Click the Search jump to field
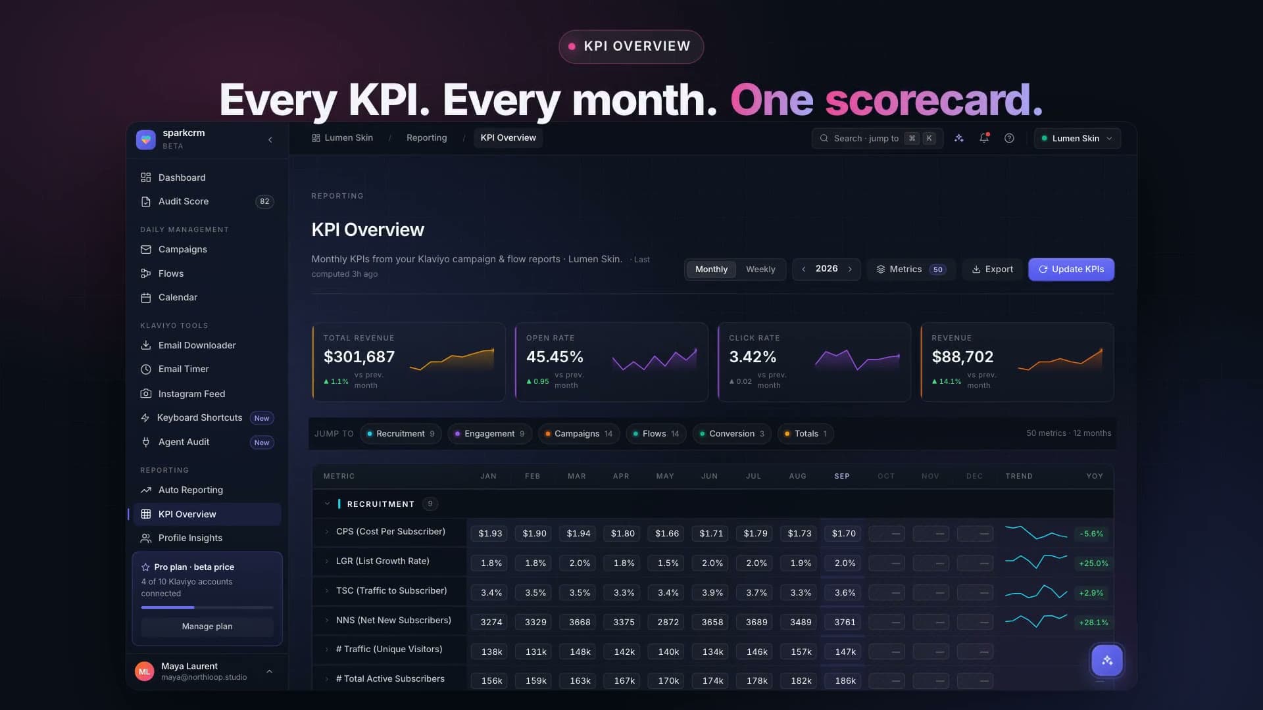The image size is (1263, 710). [877, 138]
